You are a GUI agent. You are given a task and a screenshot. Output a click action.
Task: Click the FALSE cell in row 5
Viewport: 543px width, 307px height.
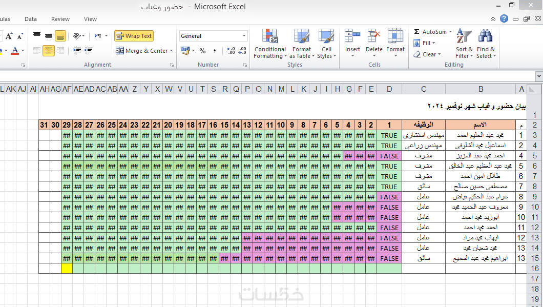[x=389, y=156]
